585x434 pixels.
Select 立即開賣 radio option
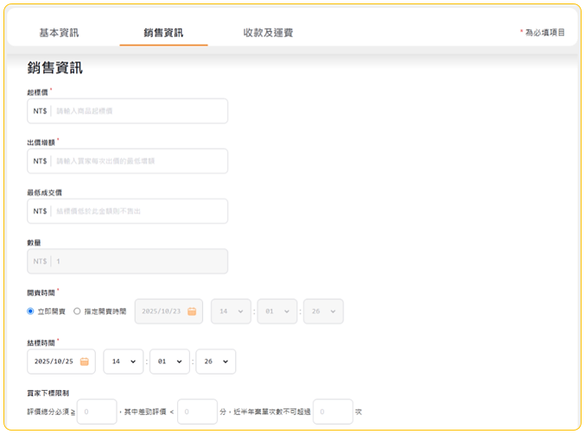pos(31,311)
